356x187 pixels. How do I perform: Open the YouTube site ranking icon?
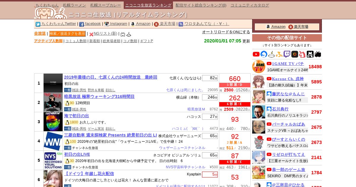256,54
